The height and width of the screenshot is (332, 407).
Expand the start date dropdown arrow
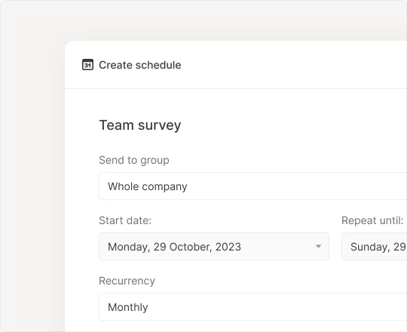318,246
